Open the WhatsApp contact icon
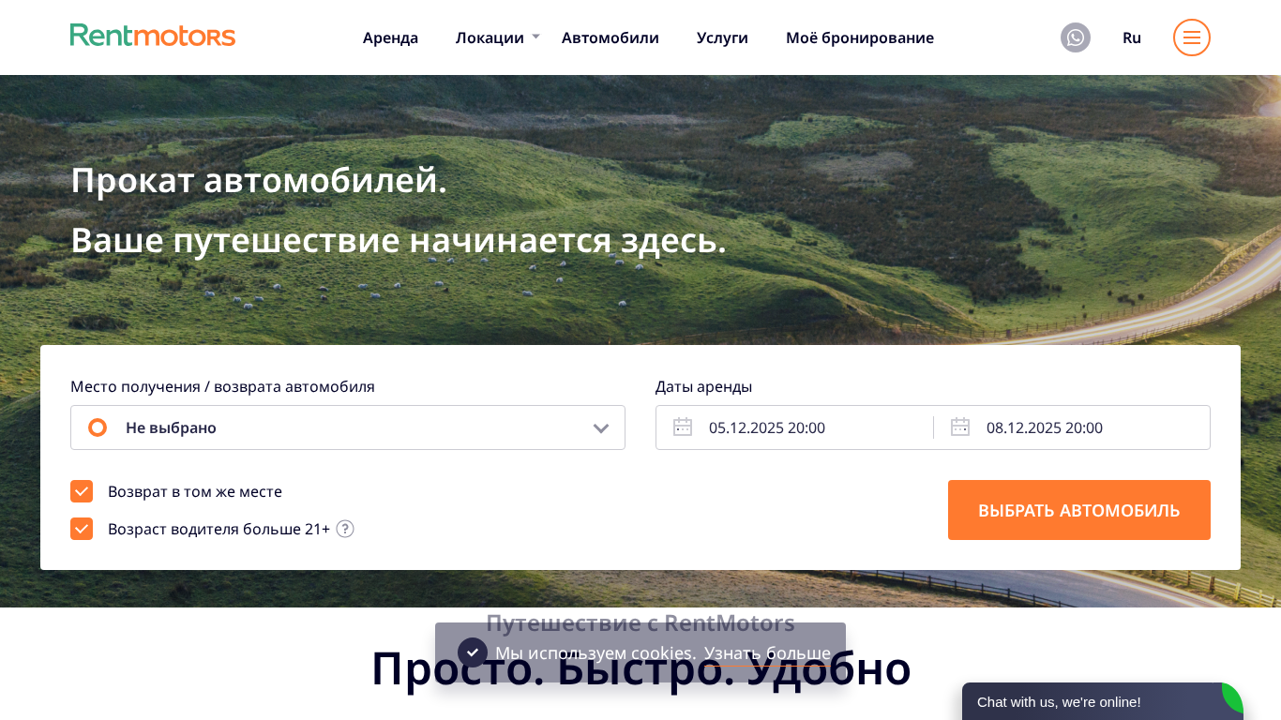 1076,37
